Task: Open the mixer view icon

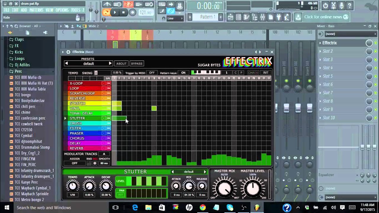Action: pos(262,17)
